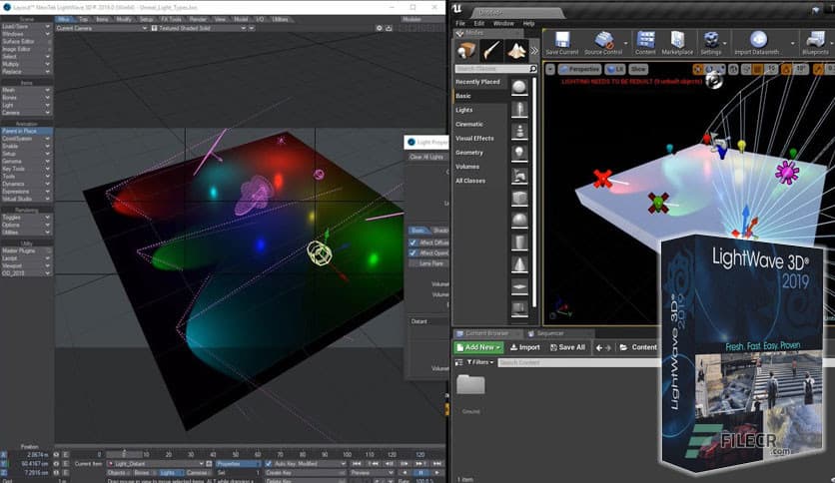Screen dimensions: 835x483
Task: Click the Parent in Place button
Action: click(x=26, y=131)
